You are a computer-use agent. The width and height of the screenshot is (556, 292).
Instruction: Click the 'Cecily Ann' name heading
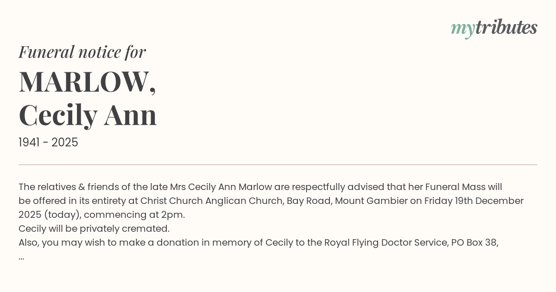88,115
